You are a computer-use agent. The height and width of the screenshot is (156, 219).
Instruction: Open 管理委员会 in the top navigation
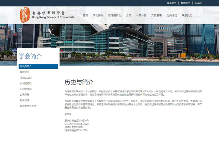pos(115,15)
